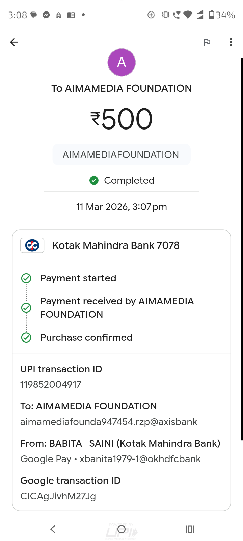Tap the flag report icon
Screen dimensions: 243x541
point(207,42)
